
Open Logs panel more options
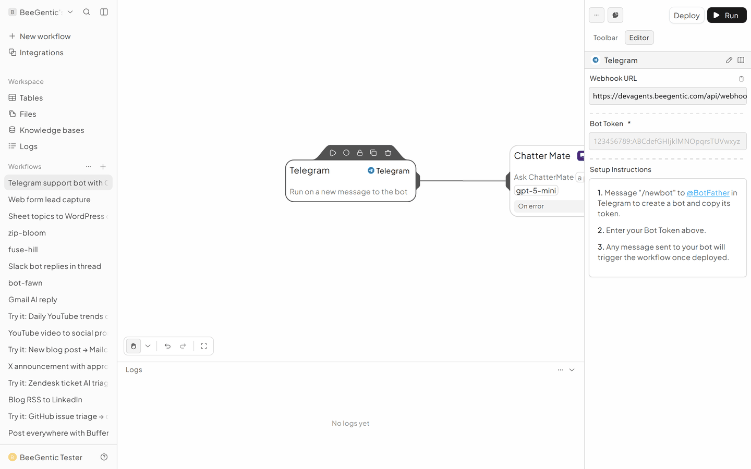tap(560, 370)
